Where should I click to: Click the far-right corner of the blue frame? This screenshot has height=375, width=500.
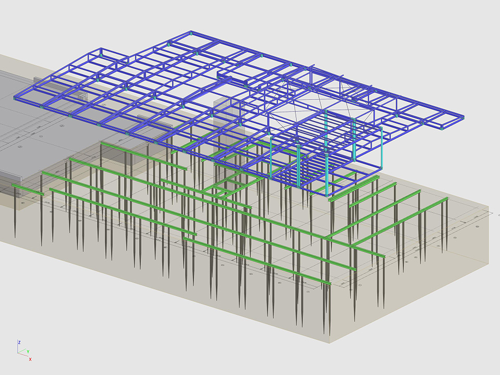(x=463, y=117)
